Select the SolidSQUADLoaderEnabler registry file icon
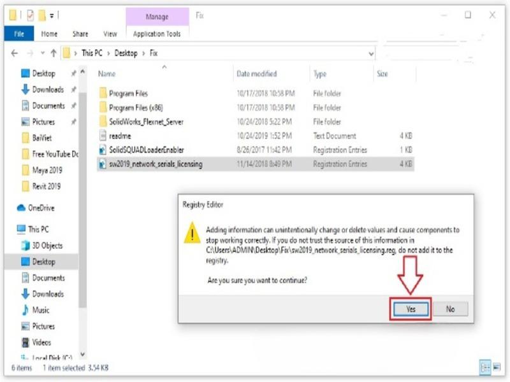This screenshot has height=382, width=510. (x=103, y=150)
